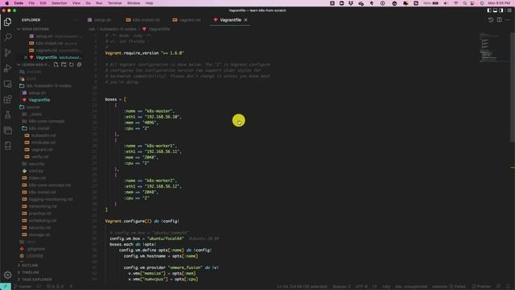515x290 pixels.
Task: Open the Edit menu
Action: click(x=43, y=3)
